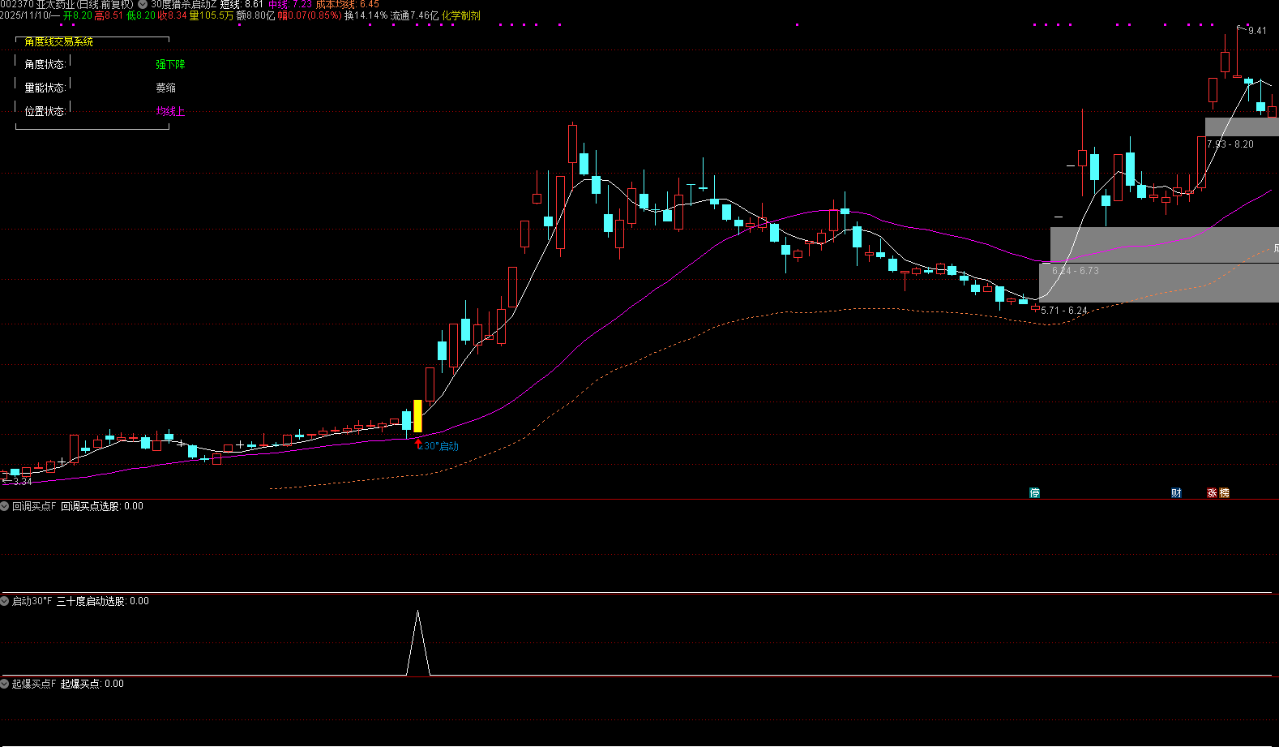
Task: Click the yellow highlighted launch candlestick
Action: [418, 416]
